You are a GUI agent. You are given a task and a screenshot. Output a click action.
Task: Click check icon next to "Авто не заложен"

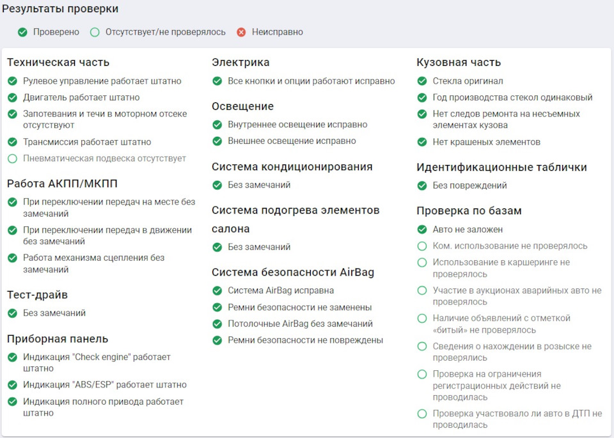[421, 230]
